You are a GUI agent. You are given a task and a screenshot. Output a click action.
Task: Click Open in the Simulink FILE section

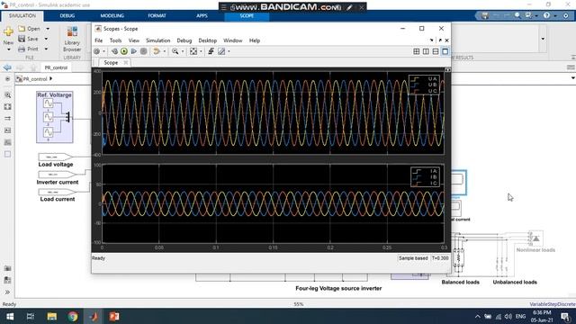click(x=30, y=29)
